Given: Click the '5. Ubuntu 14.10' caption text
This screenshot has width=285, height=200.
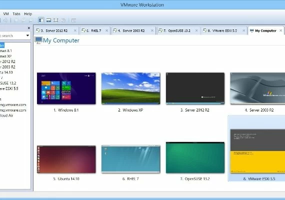Looking at the screenshot, I should pyautogui.click(x=66, y=178).
